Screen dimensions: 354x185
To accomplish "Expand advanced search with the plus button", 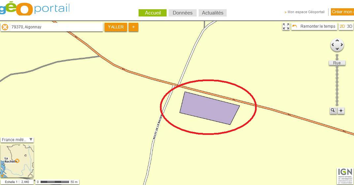I will pos(133,27).
